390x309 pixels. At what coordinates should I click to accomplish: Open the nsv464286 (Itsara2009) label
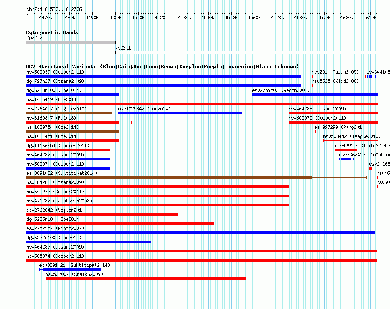coord(55,183)
